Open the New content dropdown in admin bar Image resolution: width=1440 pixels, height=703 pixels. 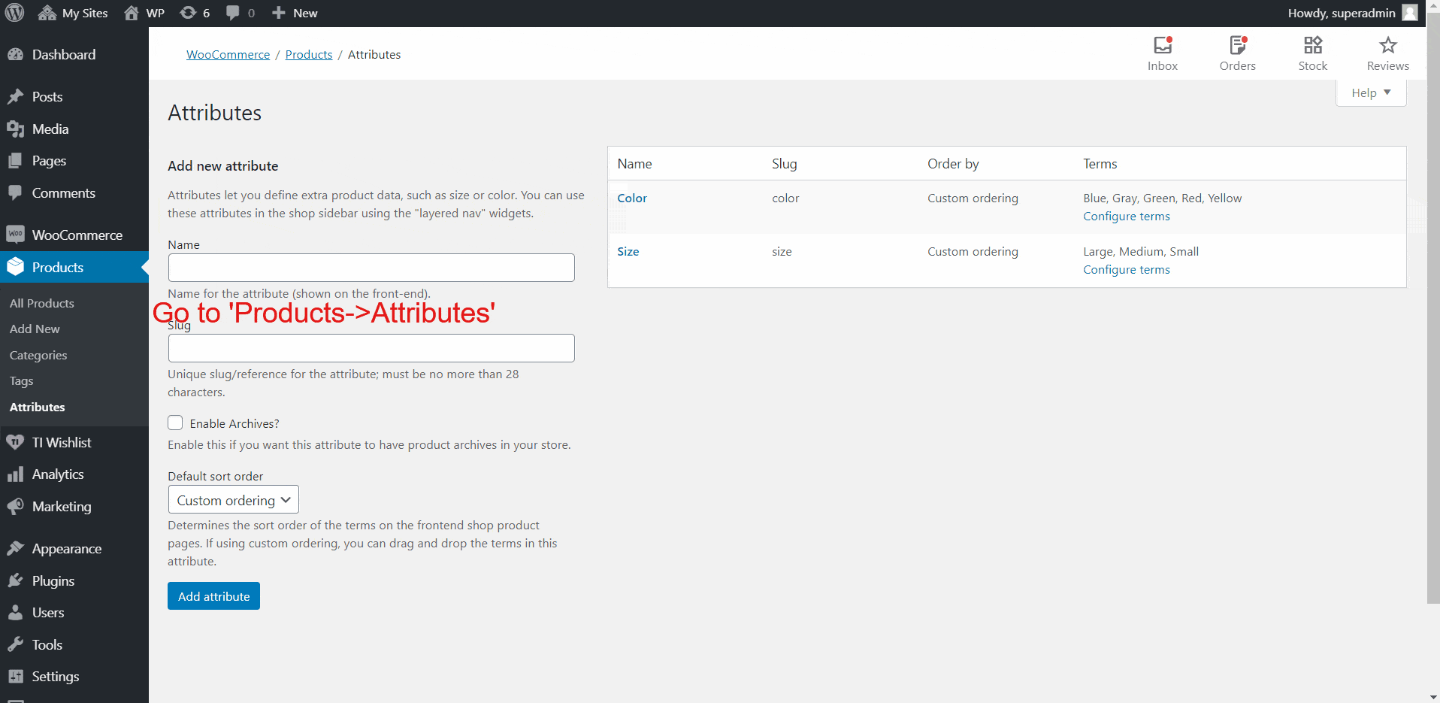coord(295,13)
